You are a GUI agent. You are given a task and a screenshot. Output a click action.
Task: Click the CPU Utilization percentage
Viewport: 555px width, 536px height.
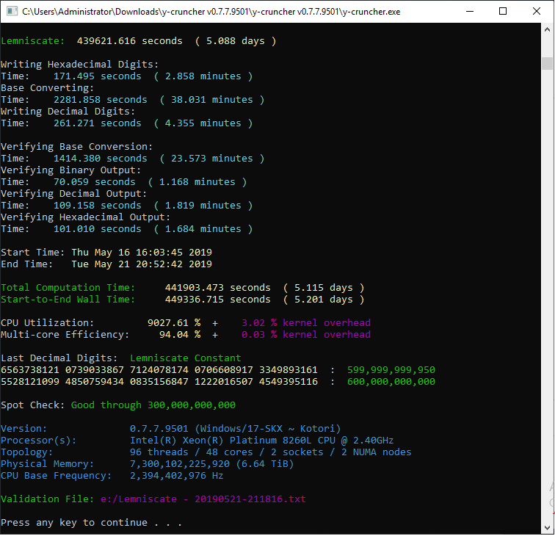point(173,323)
